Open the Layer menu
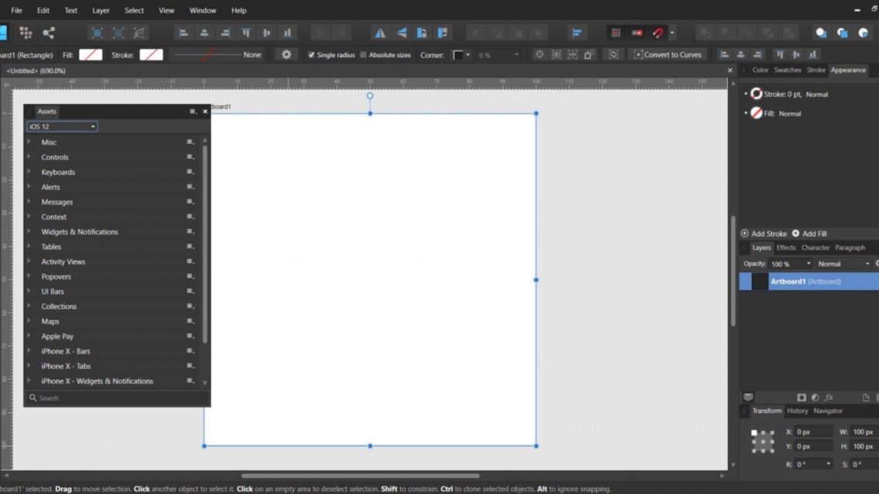This screenshot has width=879, height=494. pos(100,10)
